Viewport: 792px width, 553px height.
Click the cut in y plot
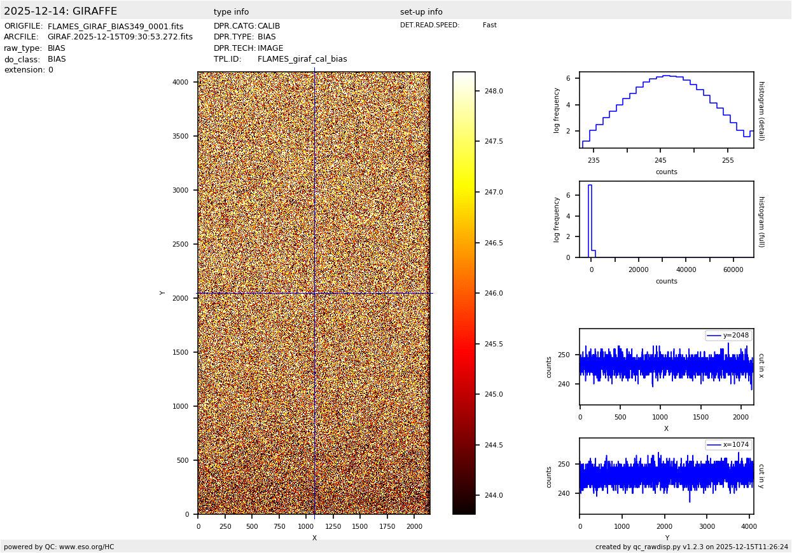coord(666,476)
